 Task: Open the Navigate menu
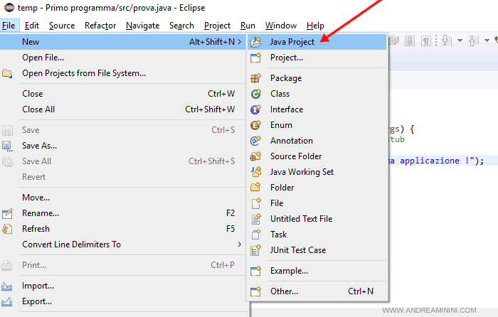pos(142,26)
